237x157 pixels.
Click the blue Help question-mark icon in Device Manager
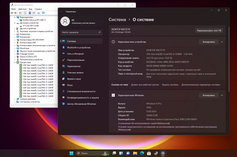[x=30, y=13]
